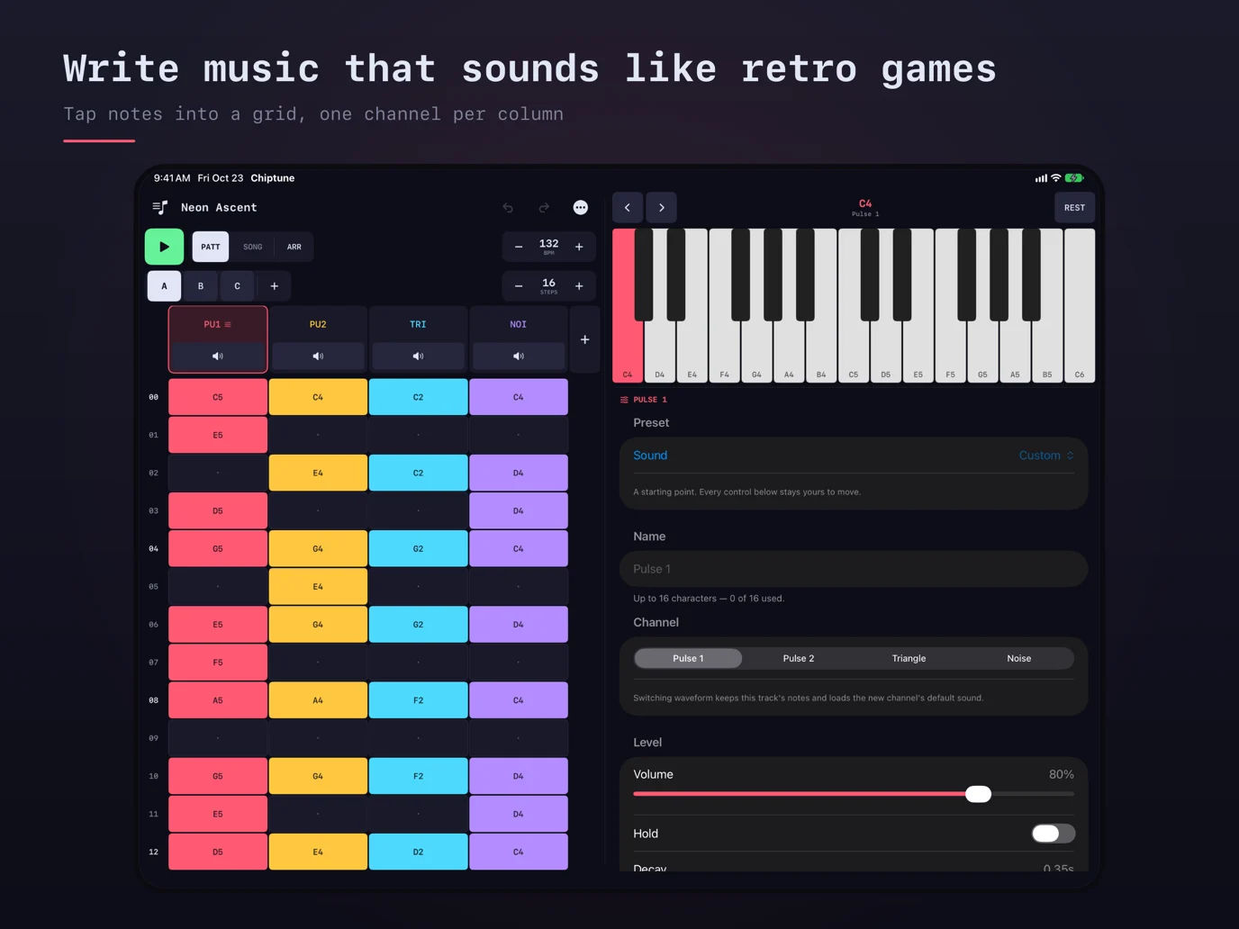Select pattern C
This screenshot has height=929, width=1239.
click(238, 286)
